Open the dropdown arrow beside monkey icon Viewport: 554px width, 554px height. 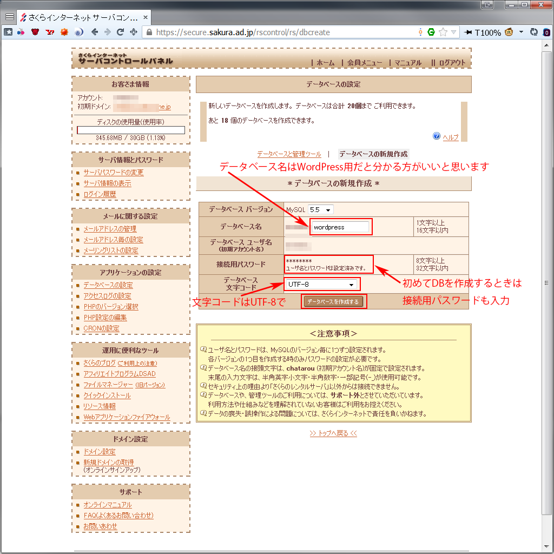(521, 32)
